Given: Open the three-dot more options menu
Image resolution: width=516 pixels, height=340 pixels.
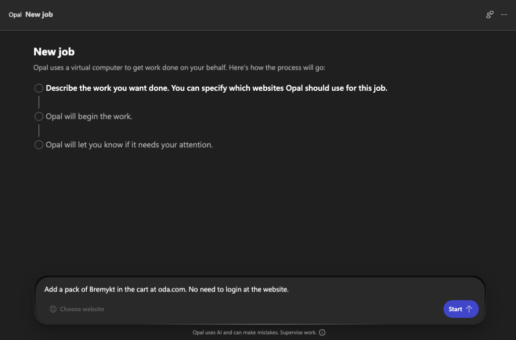Looking at the screenshot, I should coord(504,15).
